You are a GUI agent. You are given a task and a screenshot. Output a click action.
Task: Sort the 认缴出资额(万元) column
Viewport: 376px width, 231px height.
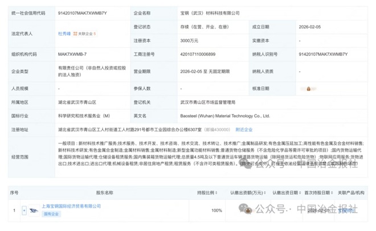point(264,192)
